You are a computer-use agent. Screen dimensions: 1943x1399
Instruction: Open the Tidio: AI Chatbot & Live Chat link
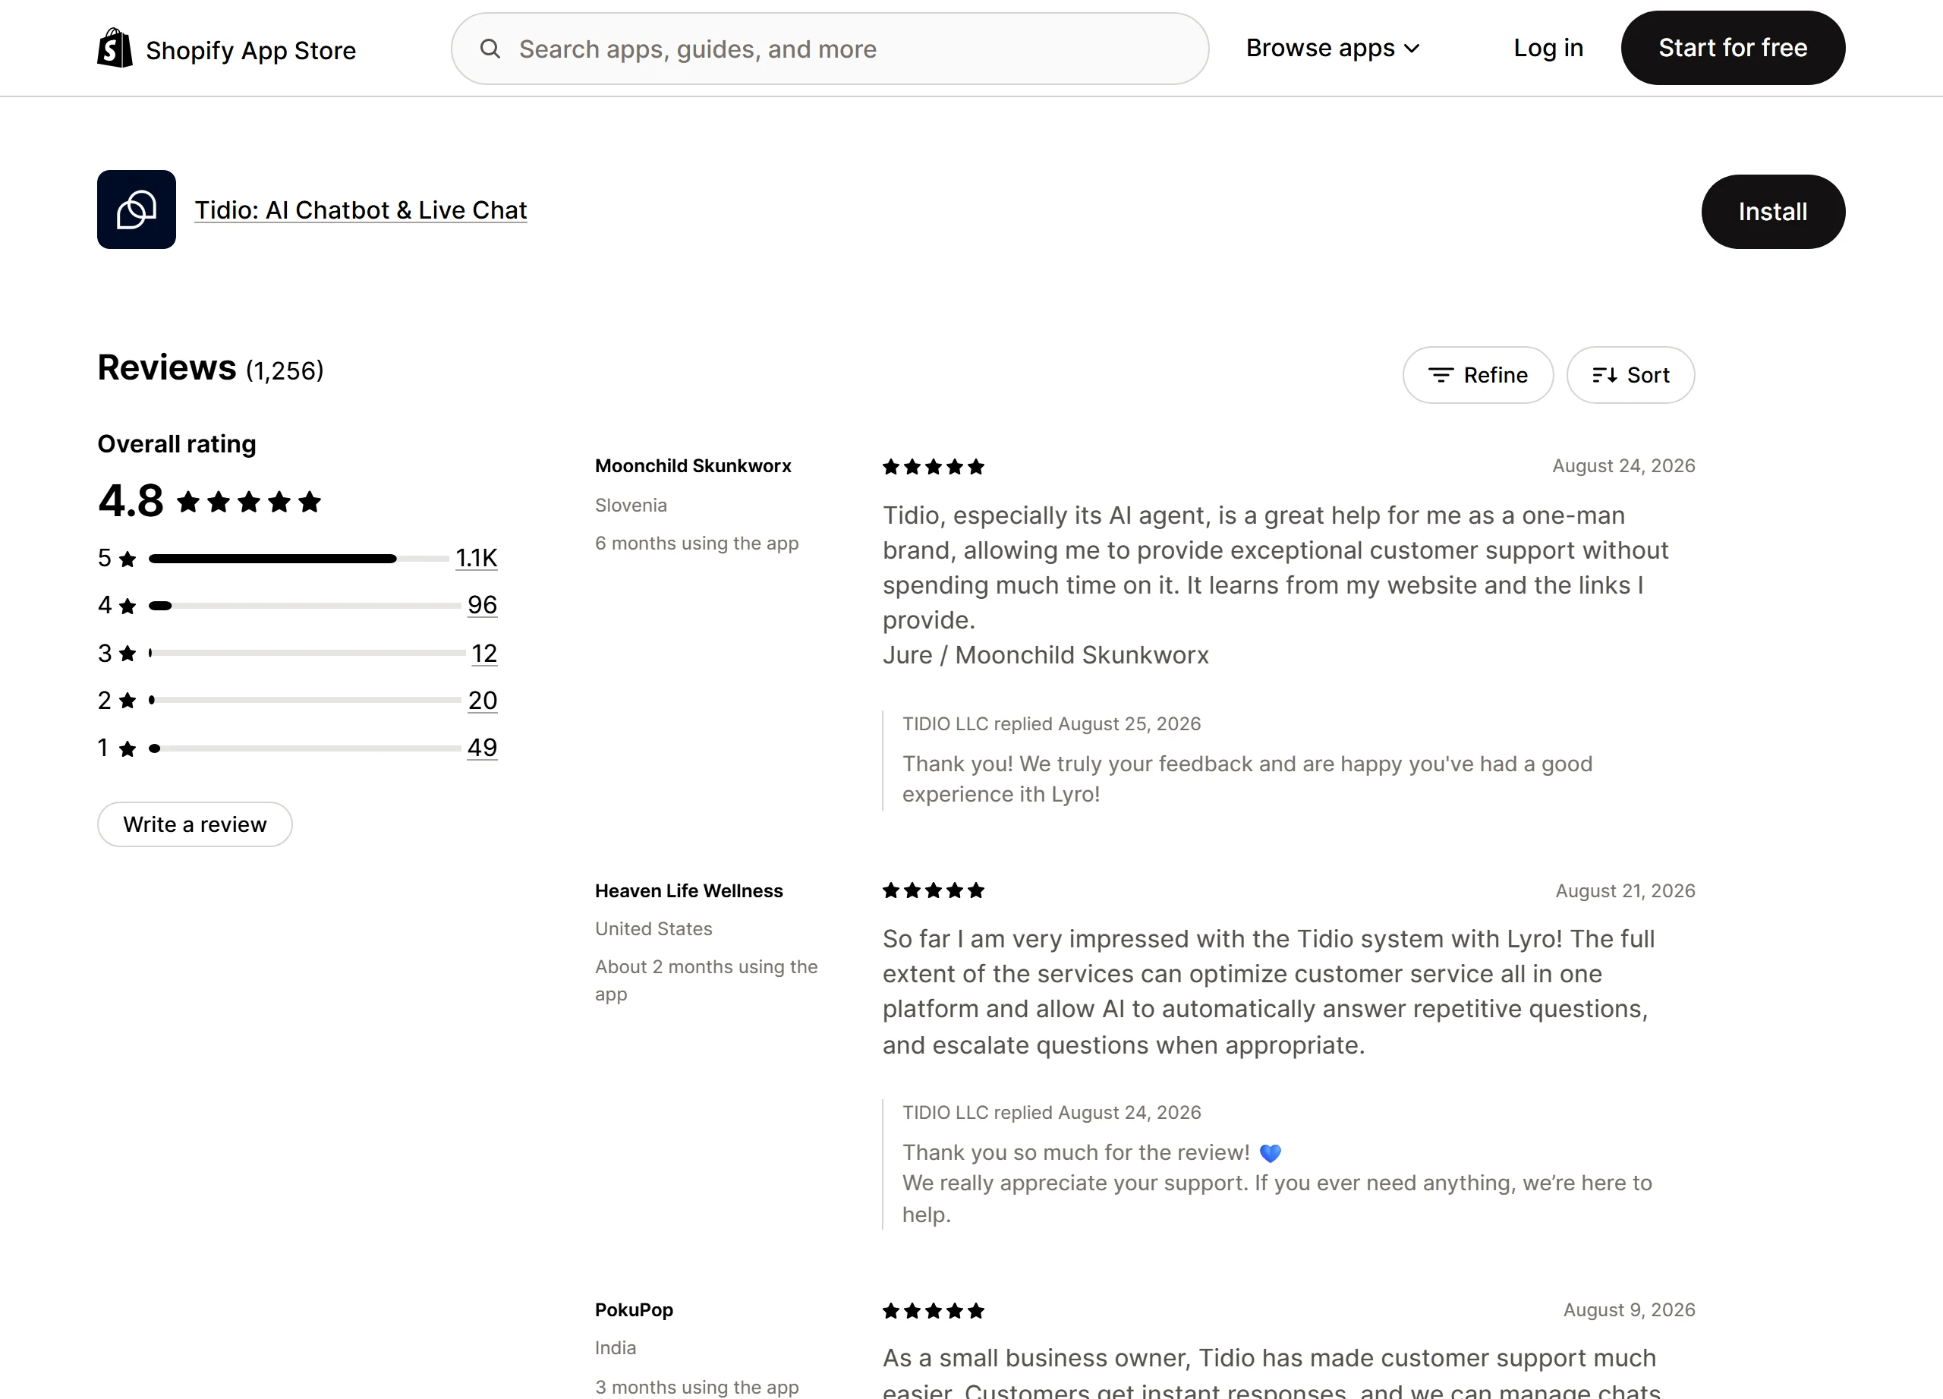pos(361,210)
